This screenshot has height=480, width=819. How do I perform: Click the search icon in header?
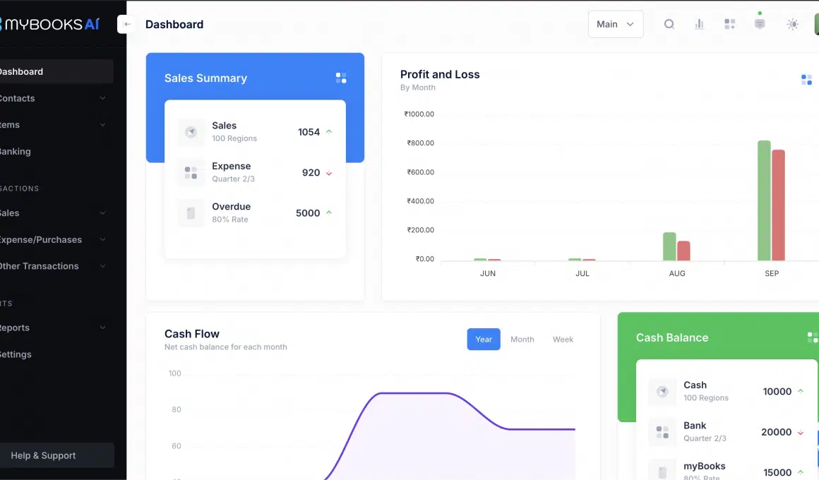(x=669, y=24)
